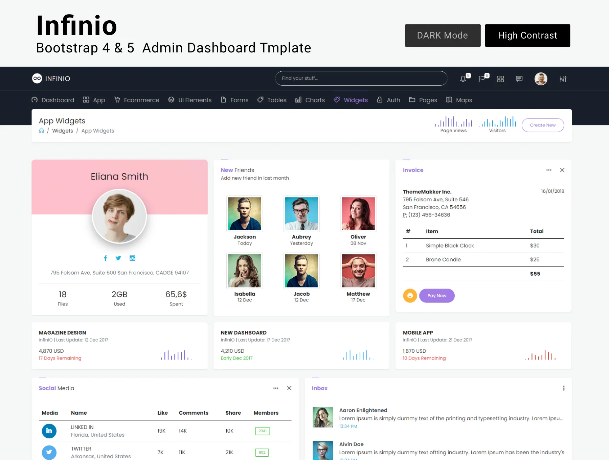The width and height of the screenshot is (609, 460).
Task: Click the High Contrast button
Action: 527,36
